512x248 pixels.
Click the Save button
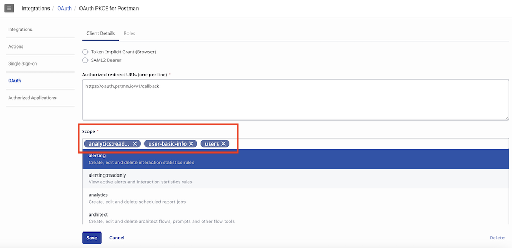[92, 237]
